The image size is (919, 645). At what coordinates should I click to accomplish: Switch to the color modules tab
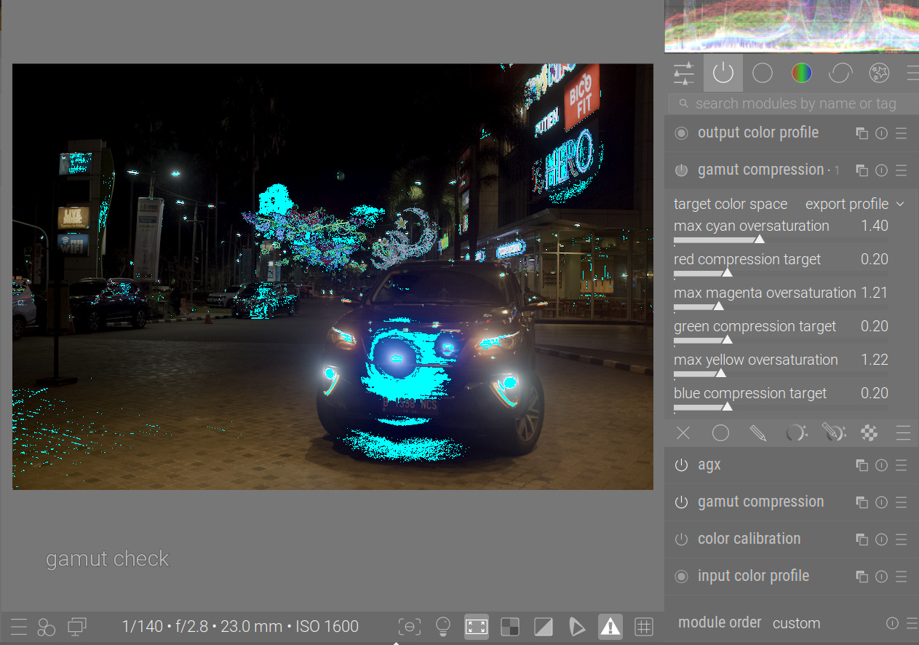(x=801, y=73)
